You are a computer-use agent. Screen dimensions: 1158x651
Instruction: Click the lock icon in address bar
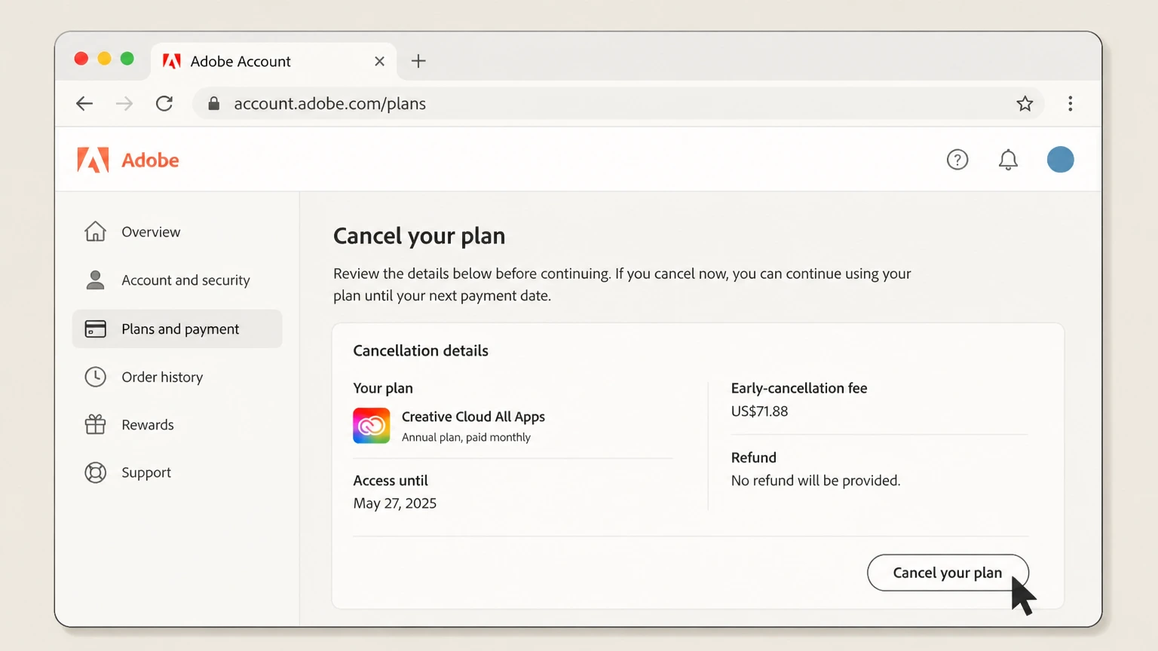click(214, 103)
